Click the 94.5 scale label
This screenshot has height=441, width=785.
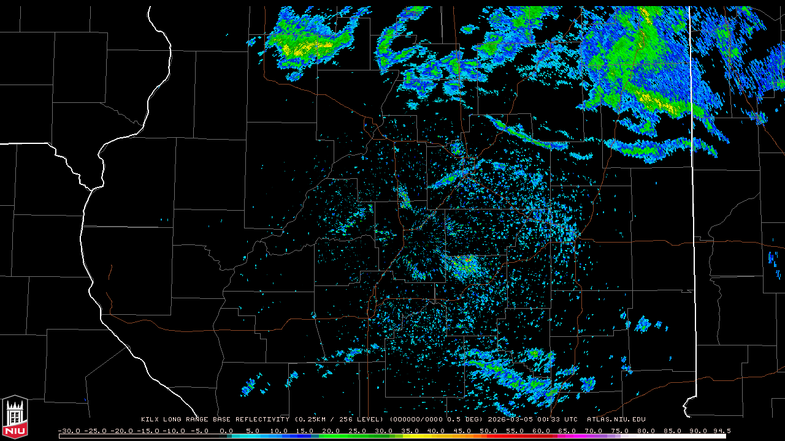[722, 431]
